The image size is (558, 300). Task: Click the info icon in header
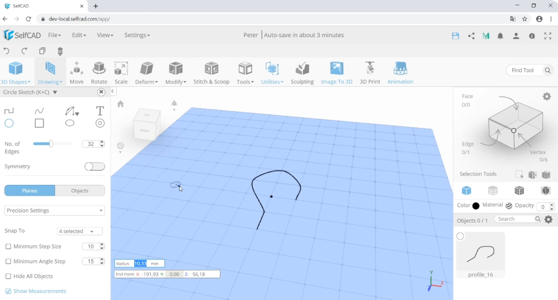click(x=532, y=36)
